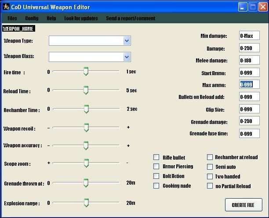Expand the Weapon Type dropdown

pyautogui.click(x=127, y=41)
